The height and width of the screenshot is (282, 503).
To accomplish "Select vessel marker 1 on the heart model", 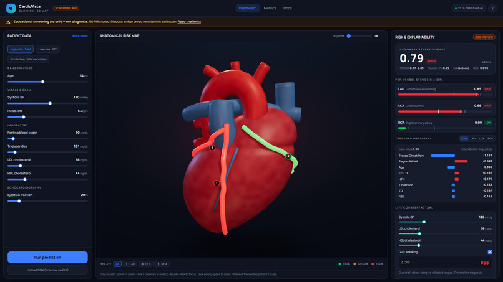I will tap(217, 183).
